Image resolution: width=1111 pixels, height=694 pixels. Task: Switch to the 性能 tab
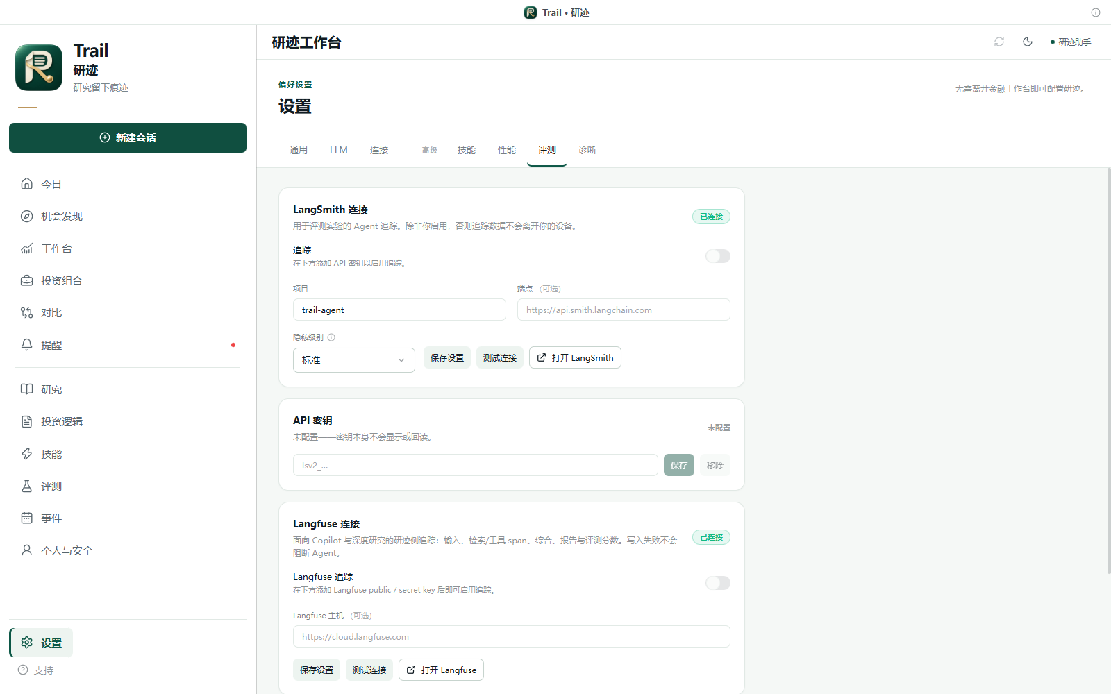(x=507, y=150)
